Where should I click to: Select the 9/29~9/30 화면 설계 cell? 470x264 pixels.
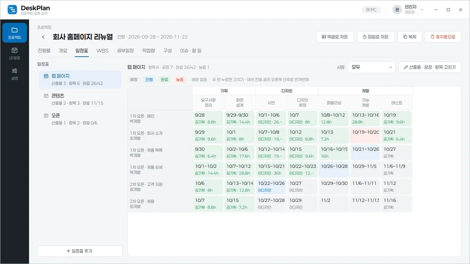click(x=239, y=118)
